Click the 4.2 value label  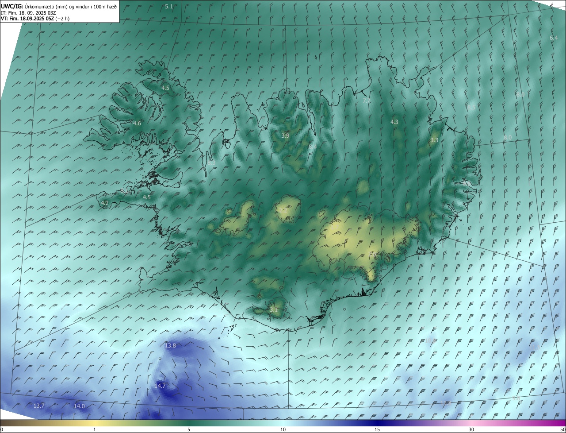(105, 203)
